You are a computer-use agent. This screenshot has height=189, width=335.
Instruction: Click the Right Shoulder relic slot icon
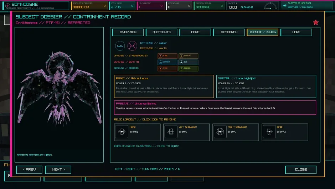click(220, 131)
